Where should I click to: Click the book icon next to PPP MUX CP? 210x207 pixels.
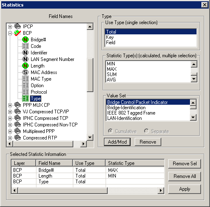point(18,105)
